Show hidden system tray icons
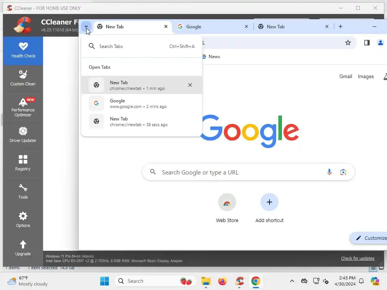This screenshot has width=387, height=290. [x=292, y=281]
